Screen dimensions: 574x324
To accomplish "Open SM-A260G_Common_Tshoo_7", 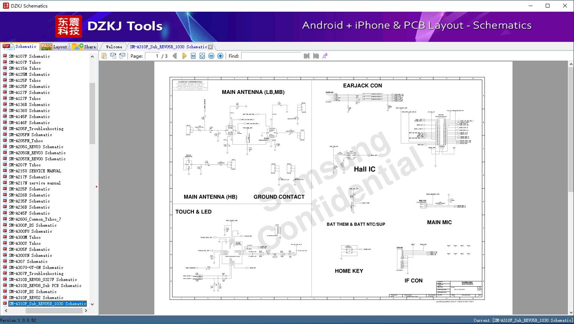I will pos(35,219).
